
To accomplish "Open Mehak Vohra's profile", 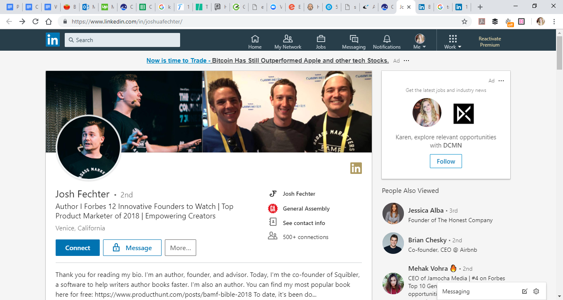I will pos(428,268).
